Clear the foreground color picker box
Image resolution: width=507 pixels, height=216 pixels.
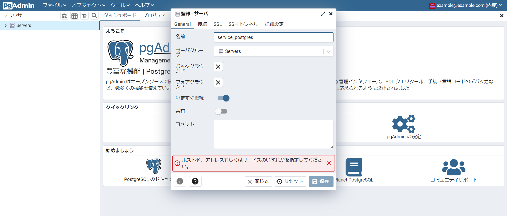pos(218,82)
